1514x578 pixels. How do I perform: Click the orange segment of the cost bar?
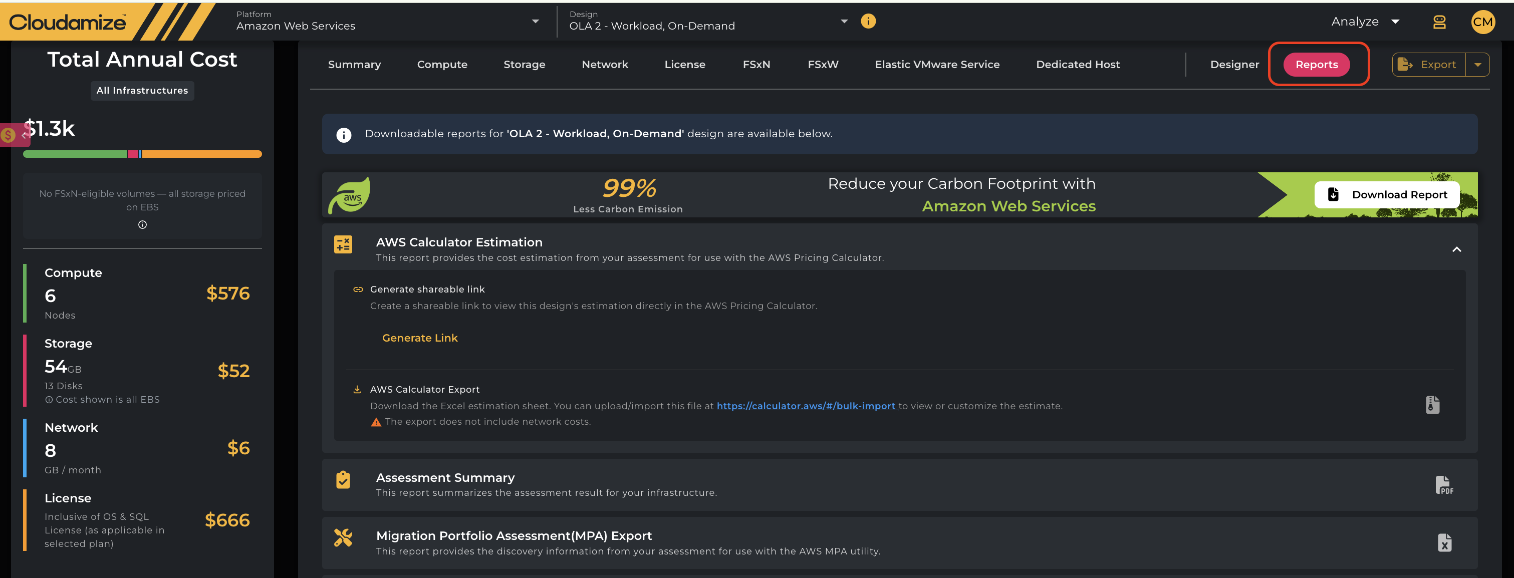[x=201, y=154]
